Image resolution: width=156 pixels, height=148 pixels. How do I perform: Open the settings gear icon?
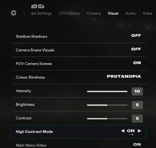pyautogui.click(x=14, y=13)
